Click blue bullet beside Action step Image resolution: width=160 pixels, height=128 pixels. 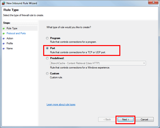coord(4,38)
